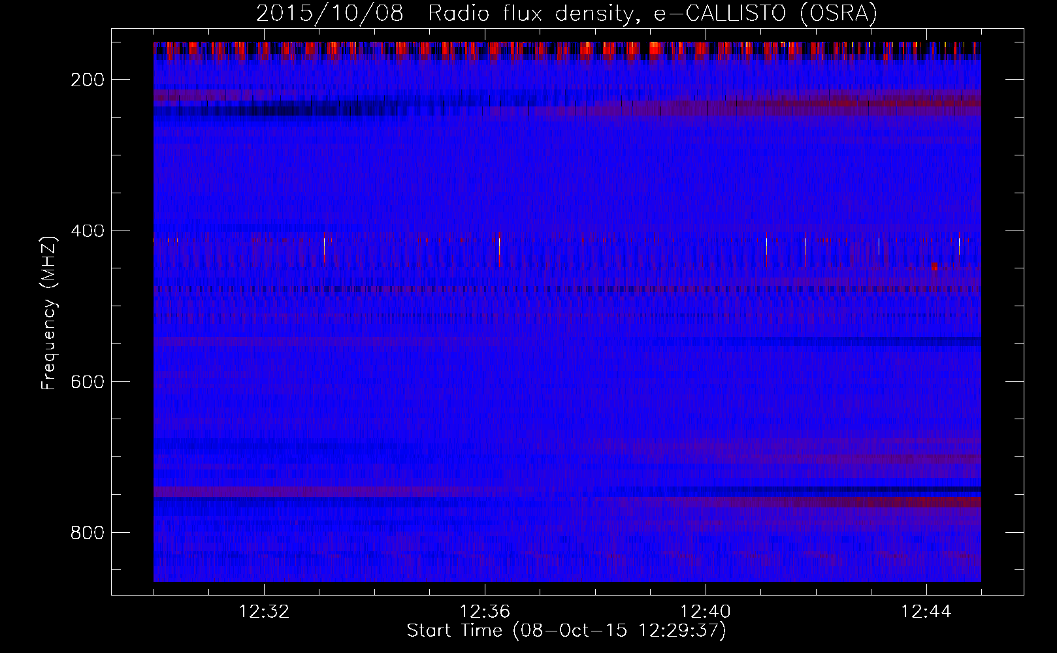
Task: Click the plot title '2015/10/08 Radio flux density'
Action: coord(566,13)
